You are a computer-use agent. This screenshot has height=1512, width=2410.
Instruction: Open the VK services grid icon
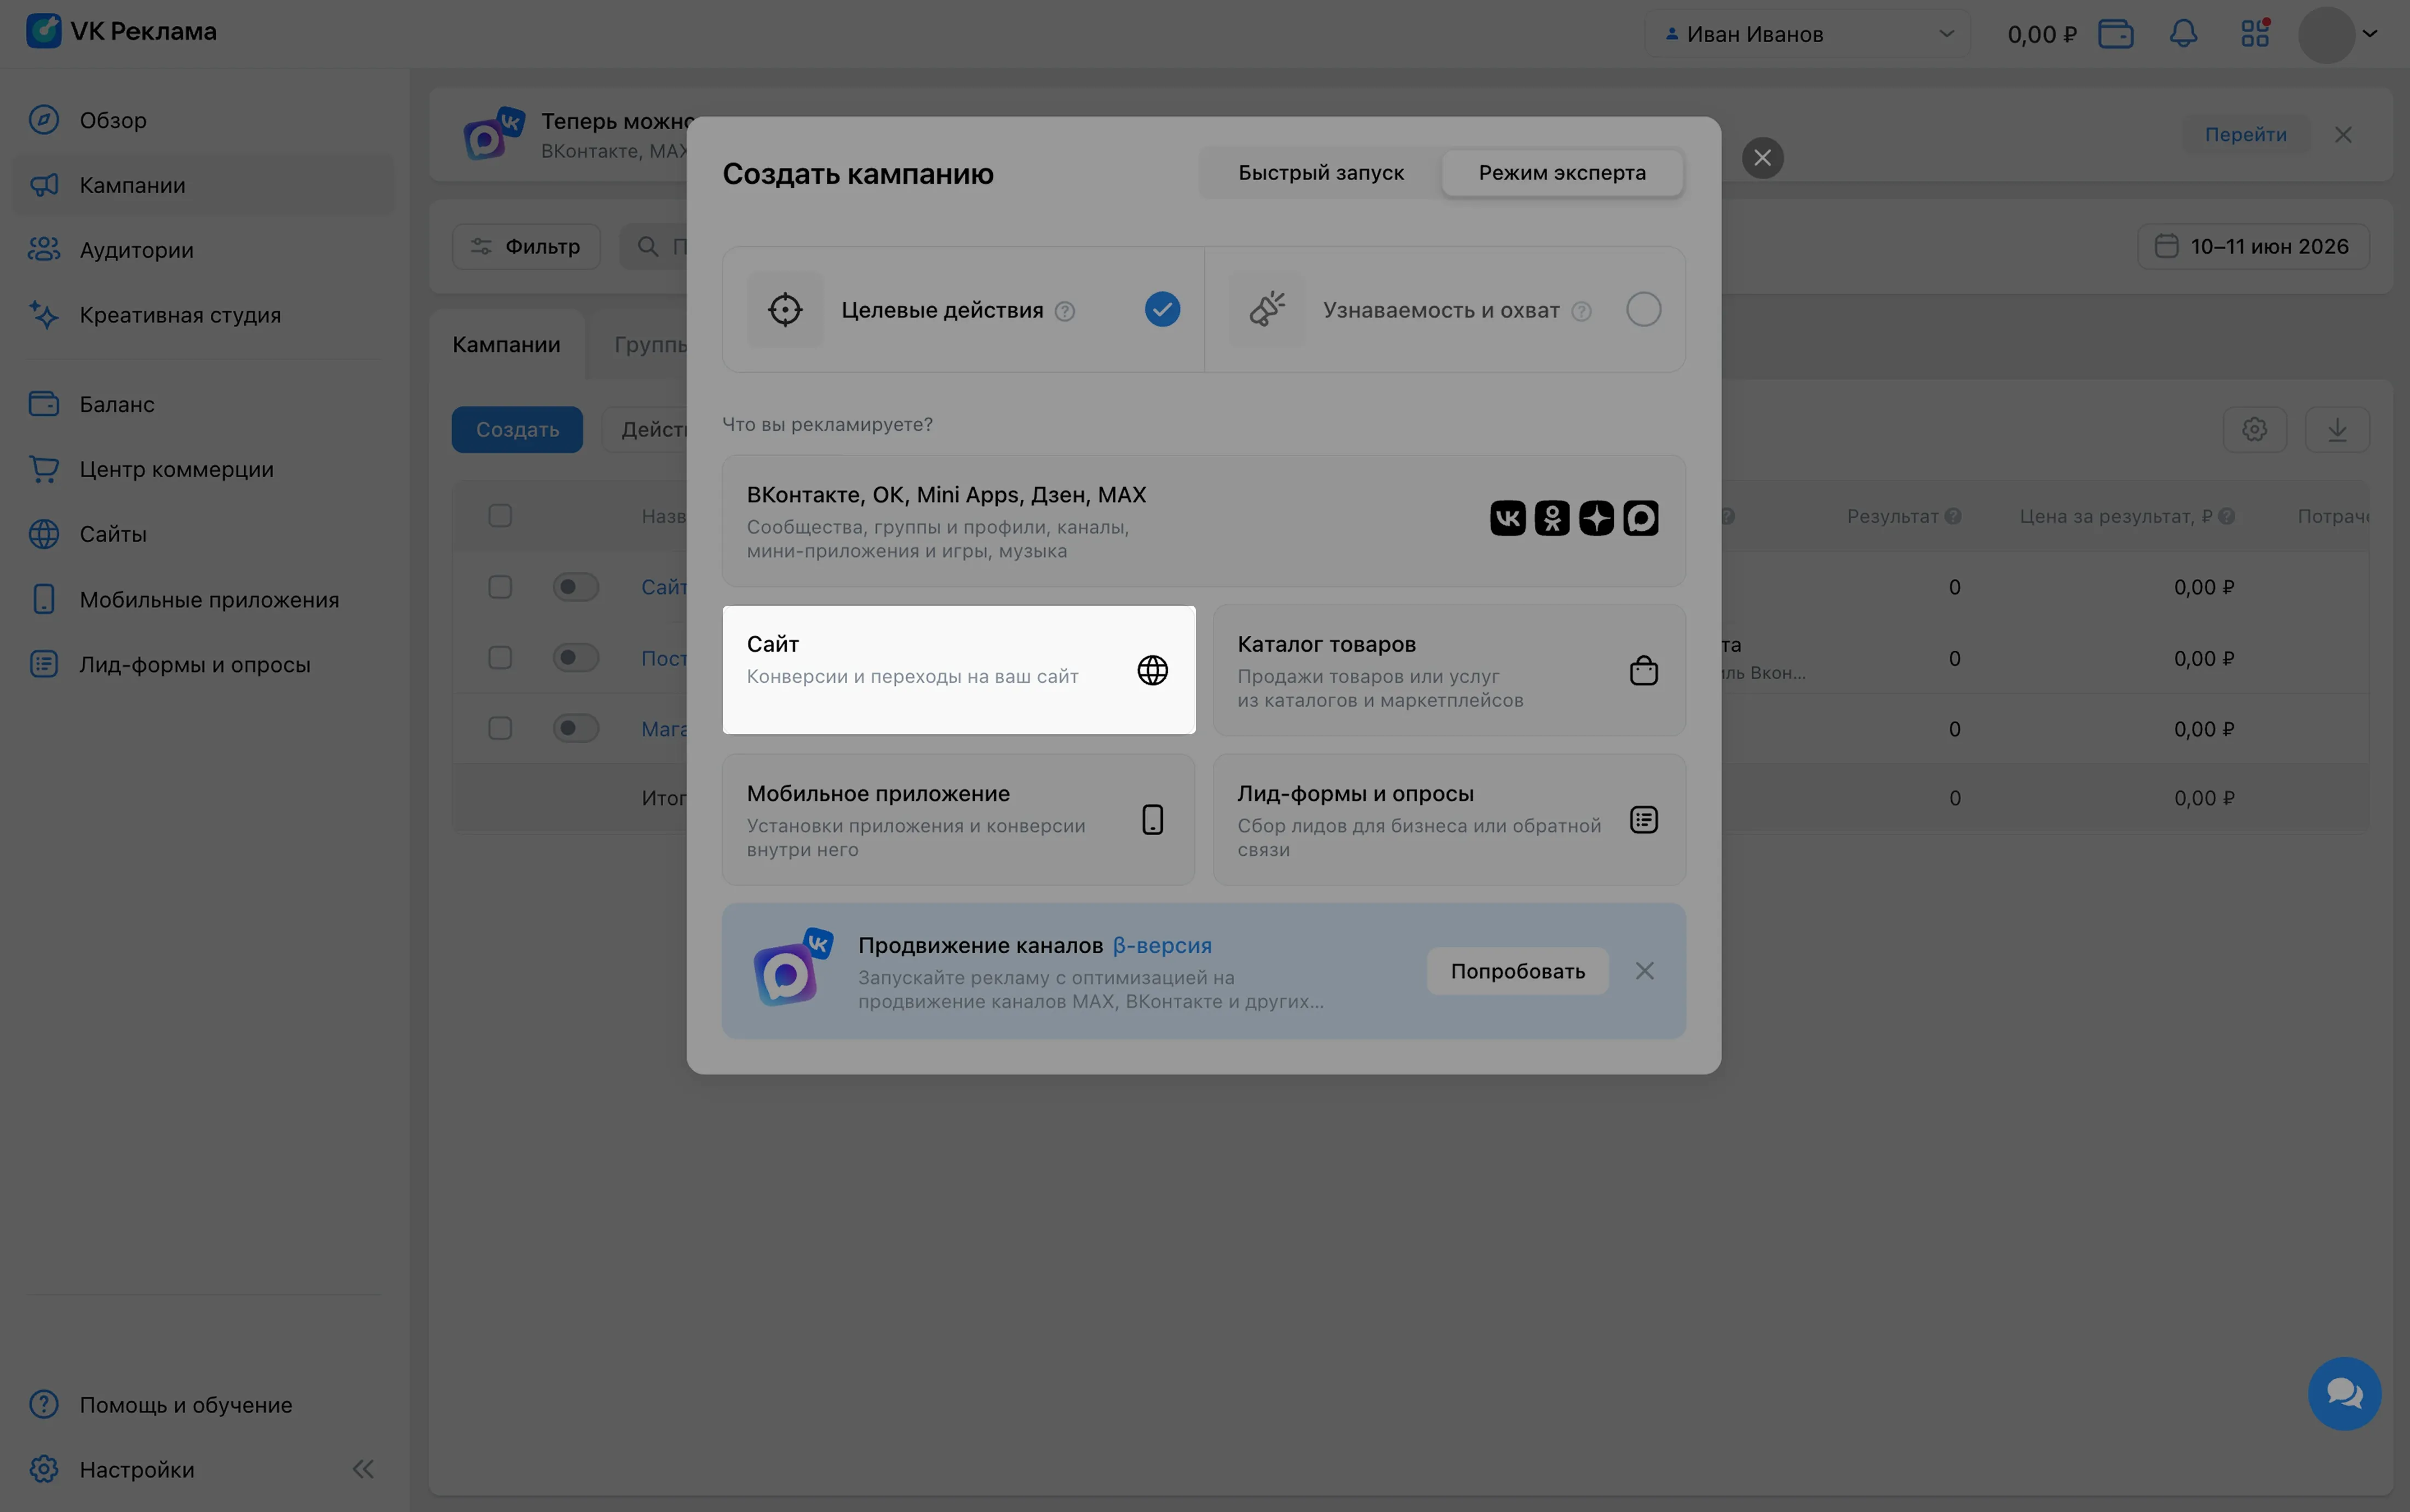point(2255,34)
